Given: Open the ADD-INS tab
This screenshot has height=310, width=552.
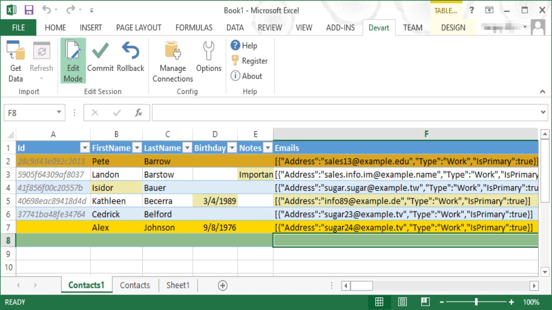Looking at the screenshot, I should pos(340,28).
